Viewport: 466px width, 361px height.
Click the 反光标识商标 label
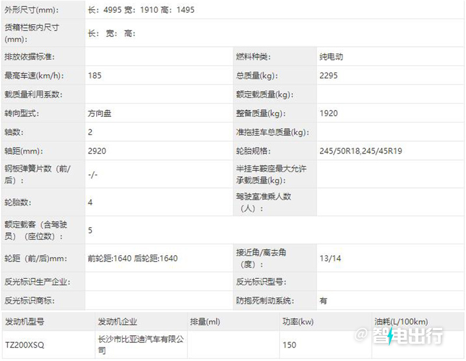coord(30,301)
